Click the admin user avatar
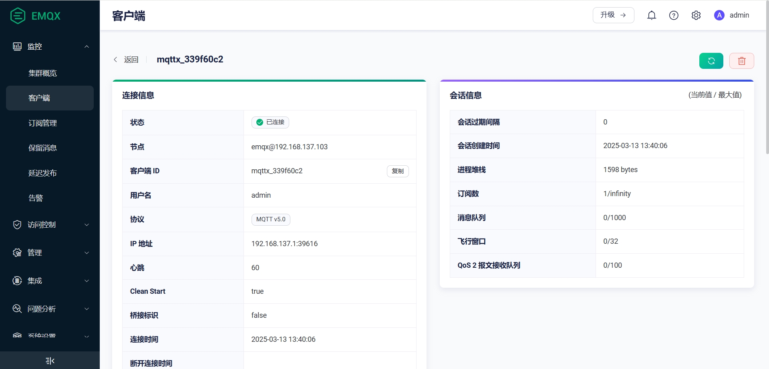The image size is (769, 369). [719, 15]
